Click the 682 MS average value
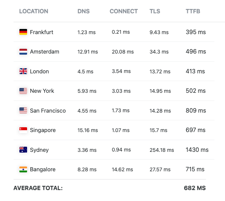Viewport: 225px width, 201px height. (x=195, y=188)
